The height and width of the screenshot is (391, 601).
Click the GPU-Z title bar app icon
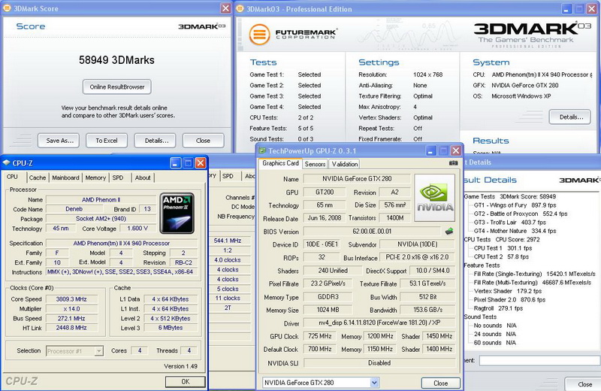pos(262,150)
